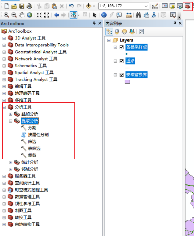Choose the Select Elements arrow tool

[95, 15]
